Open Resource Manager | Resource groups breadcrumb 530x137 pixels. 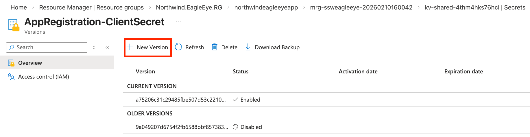click(x=91, y=7)
